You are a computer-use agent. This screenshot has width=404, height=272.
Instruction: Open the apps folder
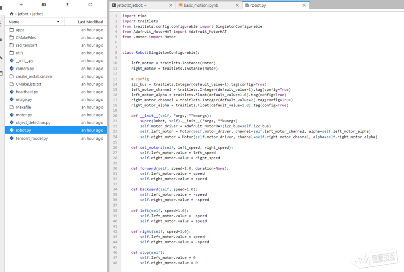click(x=56, y=30)
